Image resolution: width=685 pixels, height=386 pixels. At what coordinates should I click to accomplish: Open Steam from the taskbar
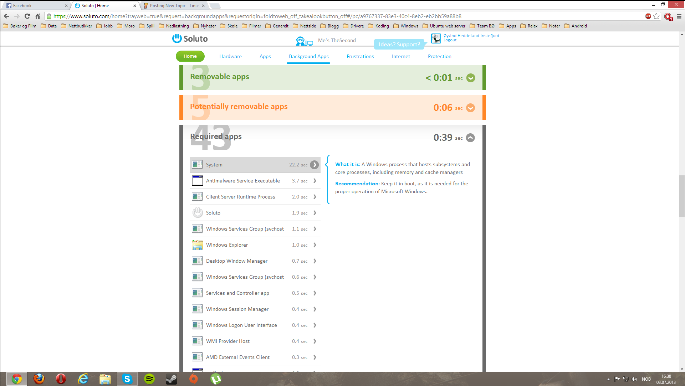(172, 379)
